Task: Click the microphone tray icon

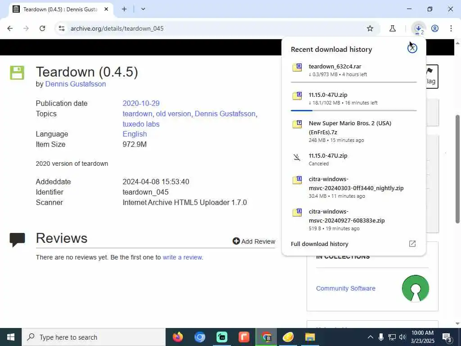Action: point(381,337)
